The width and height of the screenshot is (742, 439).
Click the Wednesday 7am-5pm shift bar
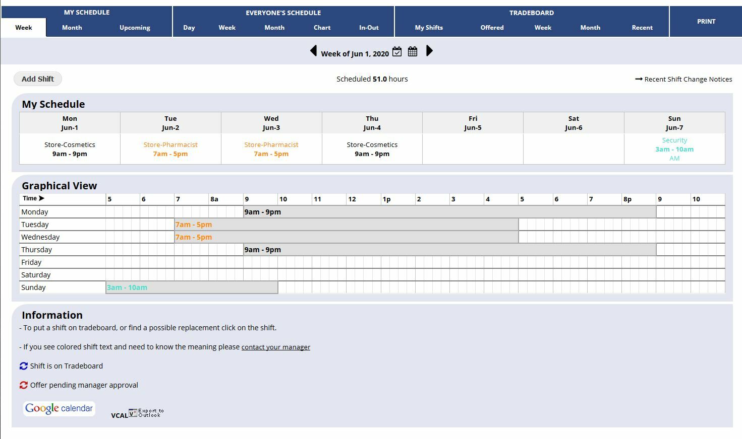(346, 237)
